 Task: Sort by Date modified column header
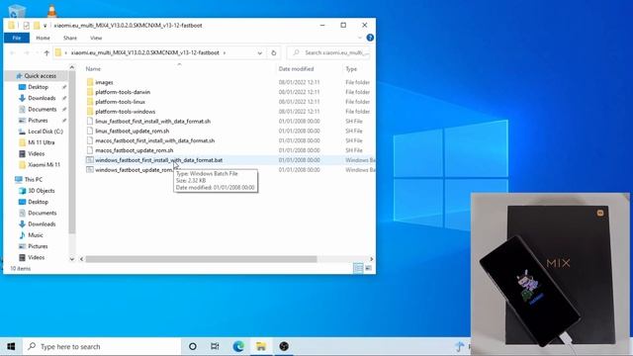tap(296, 69)
